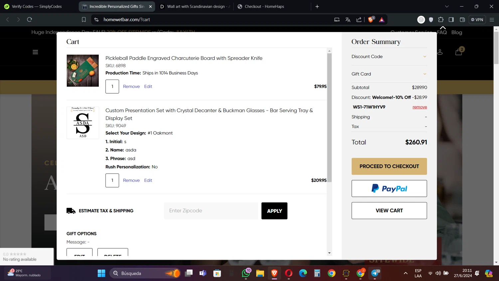Share this page using the share icon
The image size is (499, 281).
[359, 20]
